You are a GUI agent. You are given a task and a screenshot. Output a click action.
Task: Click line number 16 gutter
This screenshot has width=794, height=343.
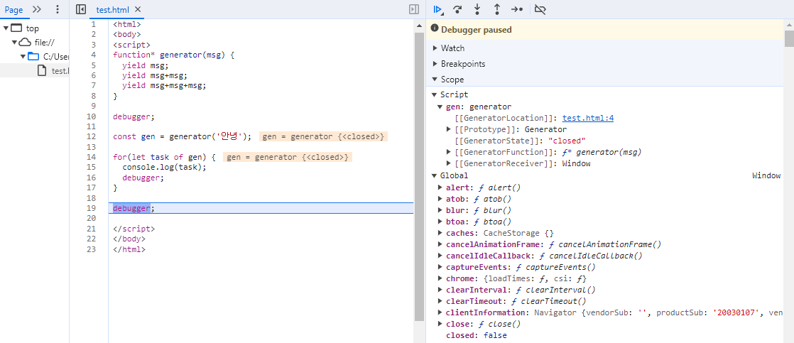pos(92,178)
